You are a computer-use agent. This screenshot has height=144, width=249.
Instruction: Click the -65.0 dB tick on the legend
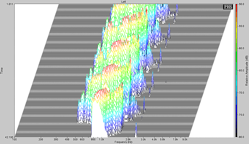click(241, 71)
